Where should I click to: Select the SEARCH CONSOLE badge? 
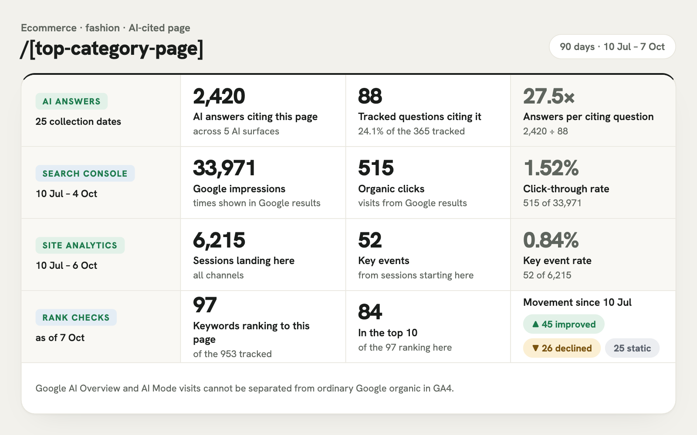(85, 174)
